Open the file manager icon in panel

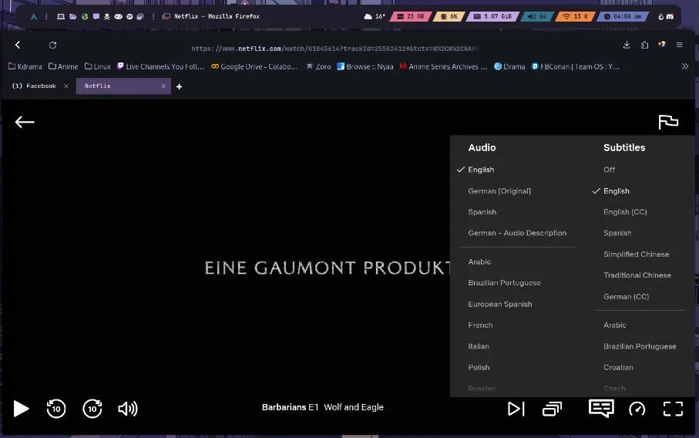point(72,16)
